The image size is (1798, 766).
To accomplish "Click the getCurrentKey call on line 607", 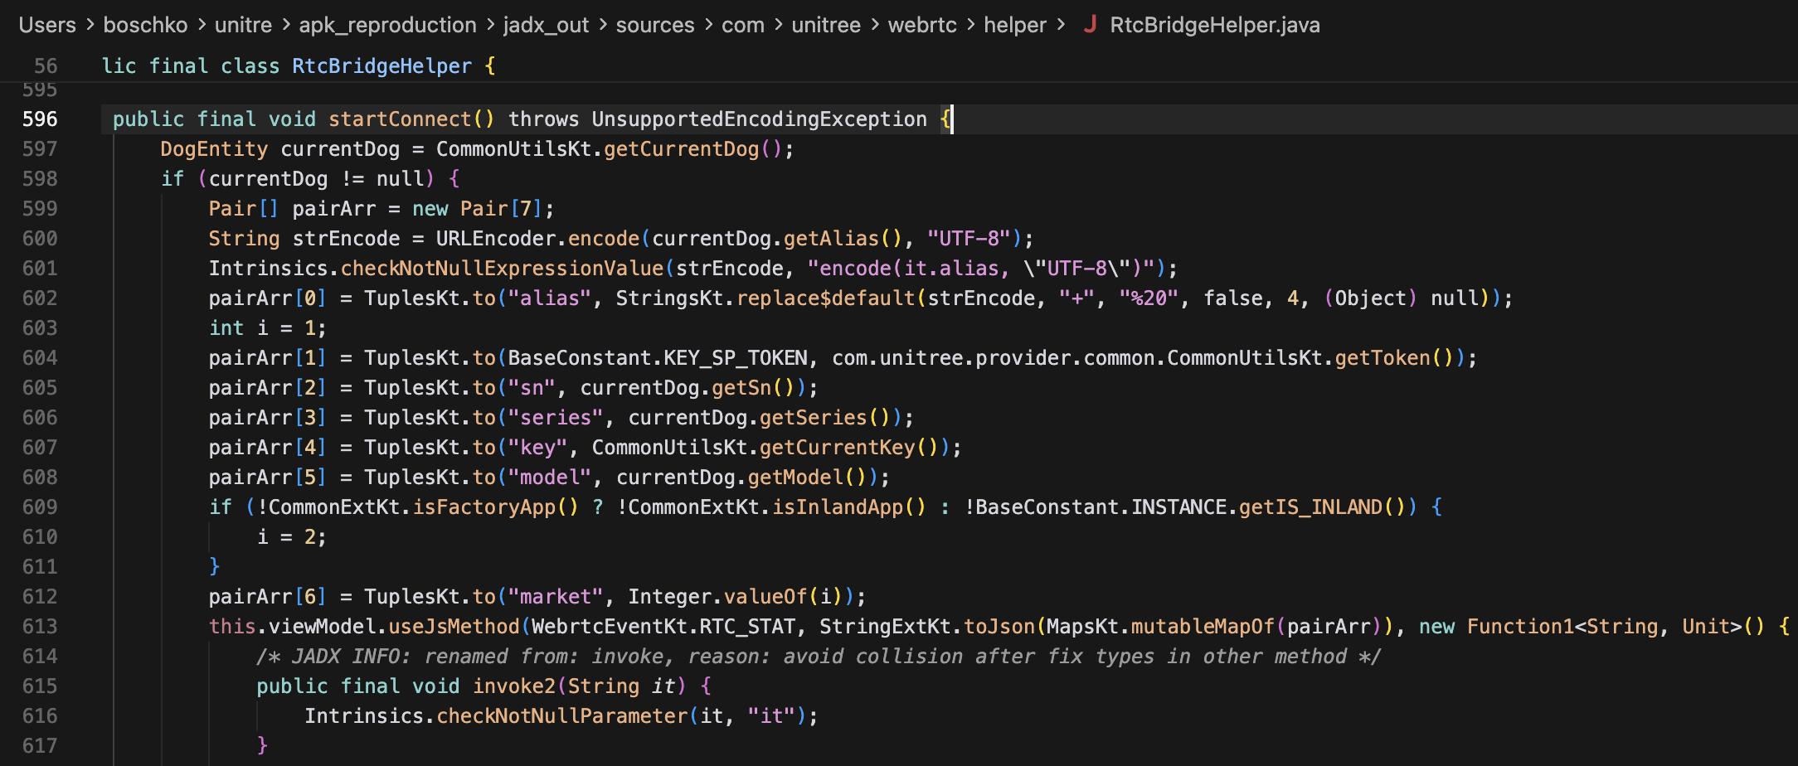I will point(837,448).
